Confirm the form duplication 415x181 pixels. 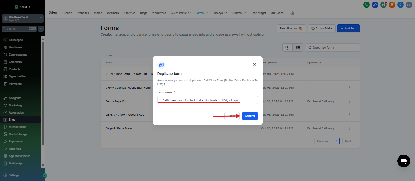(x=250, y=116)
